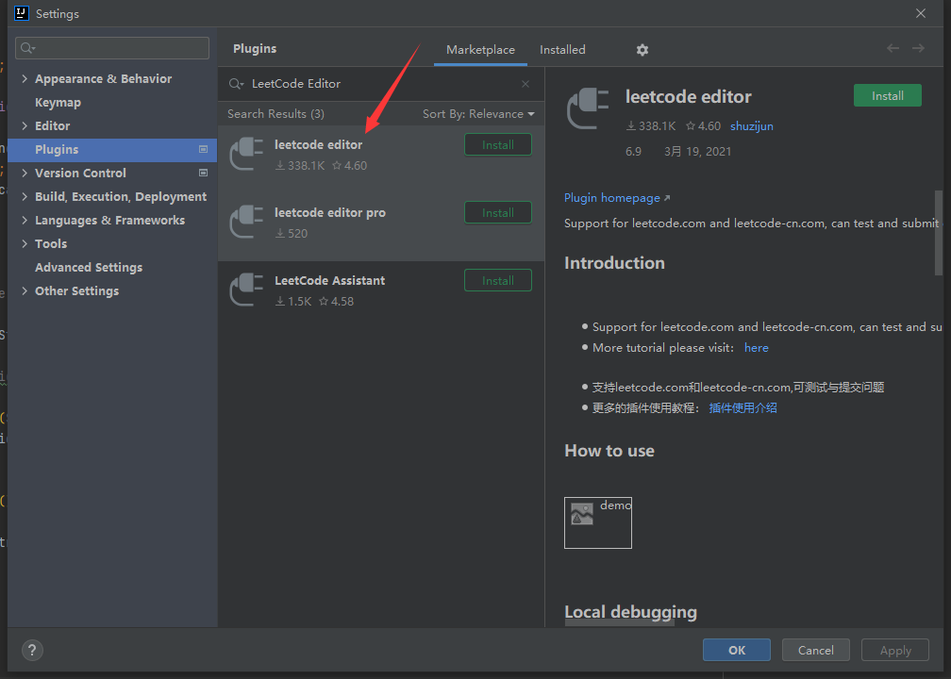Click the 1.5K downloads of LeetCode Assistant
This screenshot has width=951, height=679.
click(x=293, y=302)
